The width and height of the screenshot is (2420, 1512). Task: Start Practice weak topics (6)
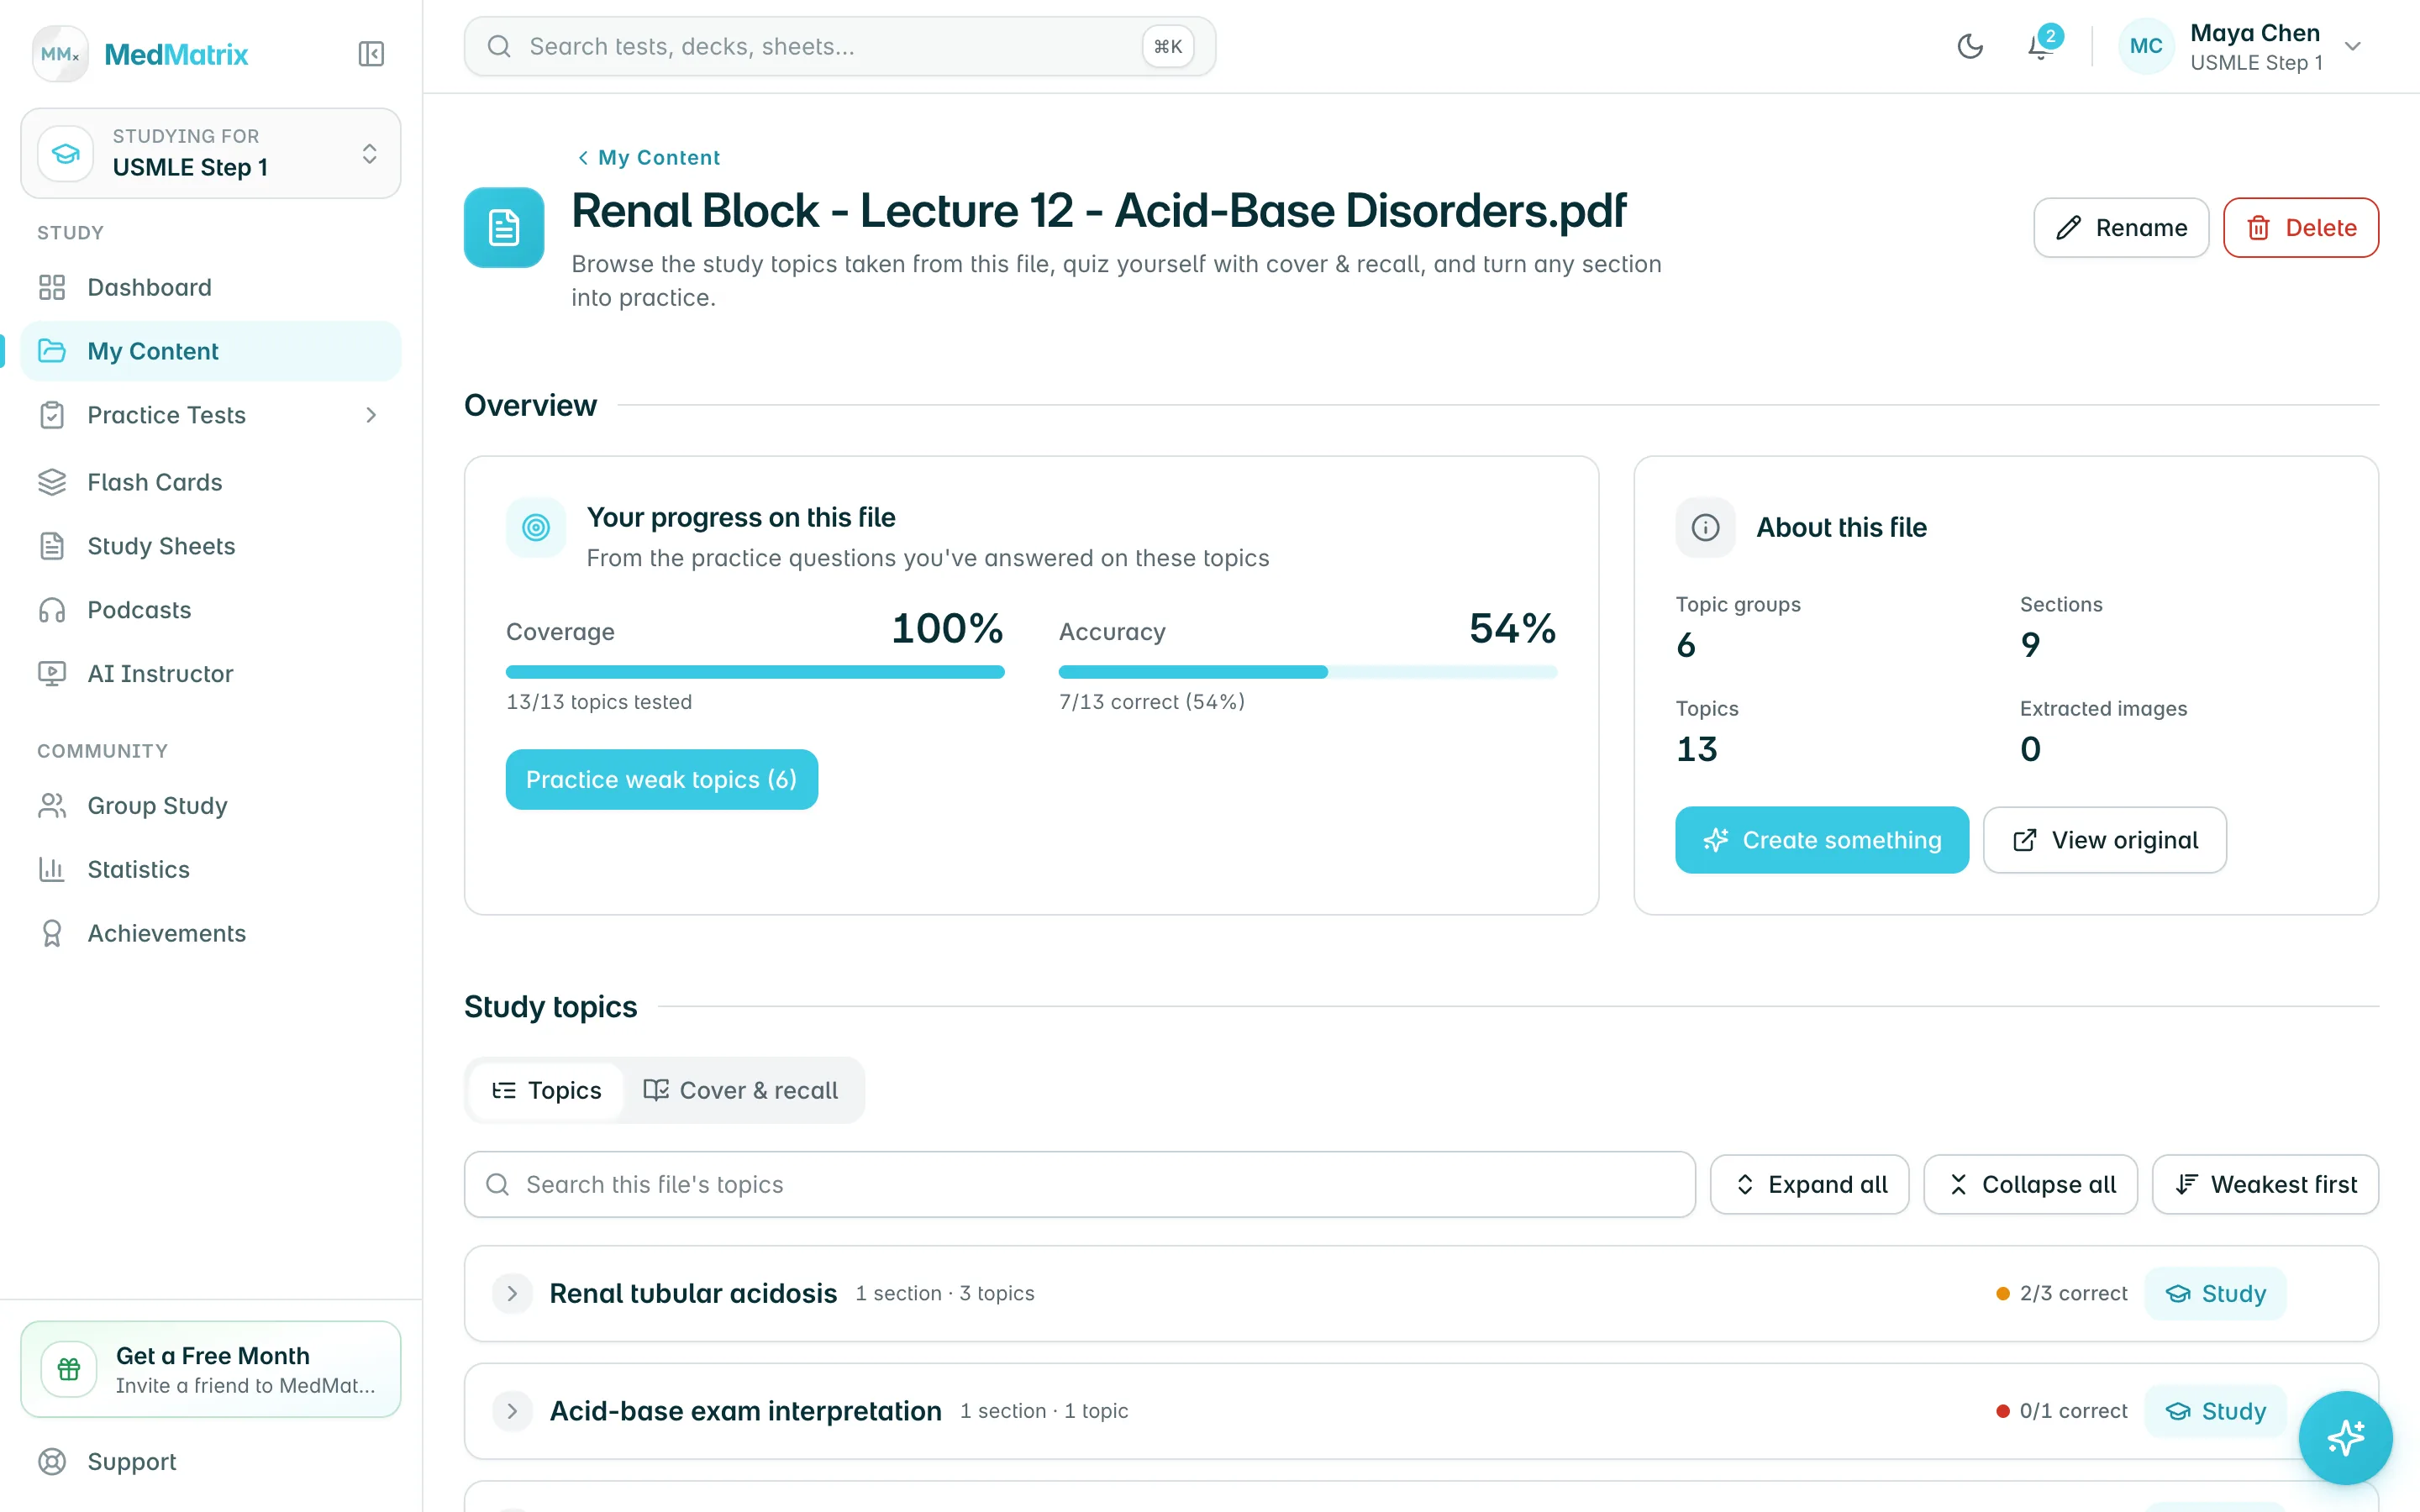pyautogui.click(x=662, y=779)
